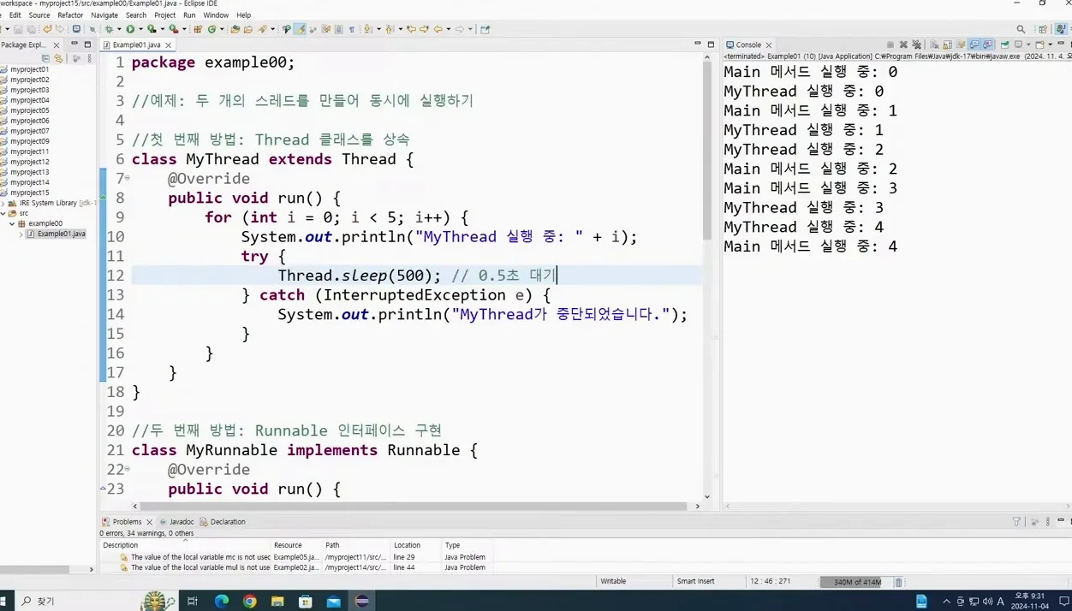Open Display Selected Console dropdown

[x=1028, y=44]
